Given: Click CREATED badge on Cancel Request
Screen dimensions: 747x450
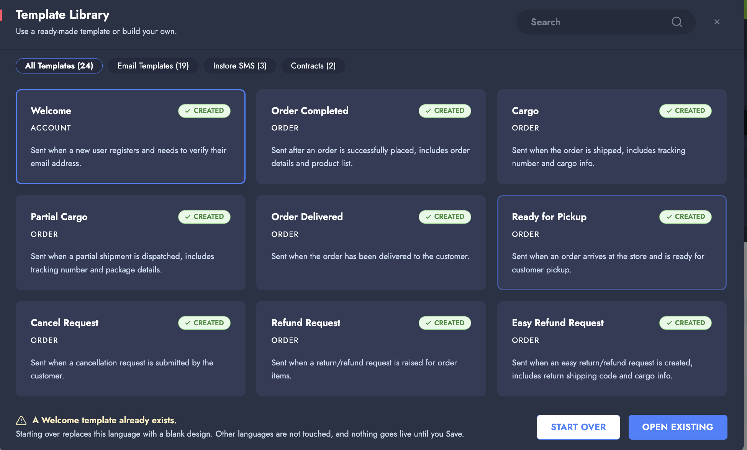Looking at the screenshot, I should coord(204,323).
